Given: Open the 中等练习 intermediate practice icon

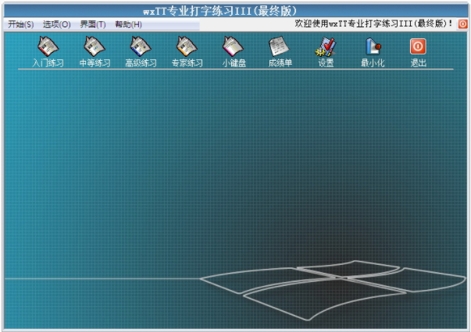Looking at the screenshot, I should (x=95, y=51).
